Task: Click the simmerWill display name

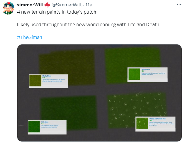Action: pyautogui.click(x=30, y=5)
